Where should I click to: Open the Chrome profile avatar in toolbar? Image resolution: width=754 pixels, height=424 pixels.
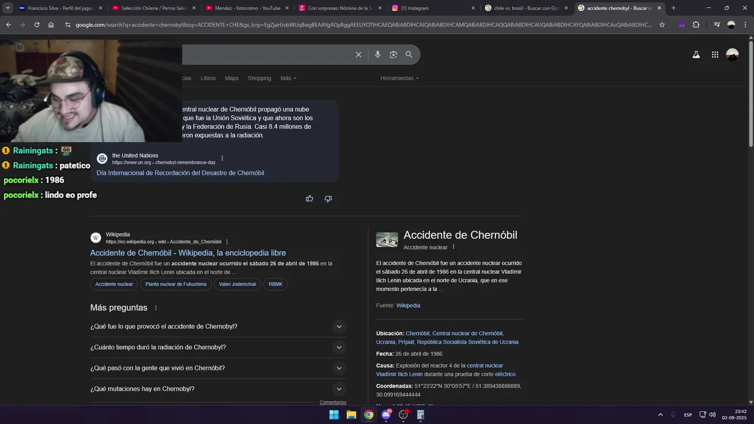pos(731,25)
